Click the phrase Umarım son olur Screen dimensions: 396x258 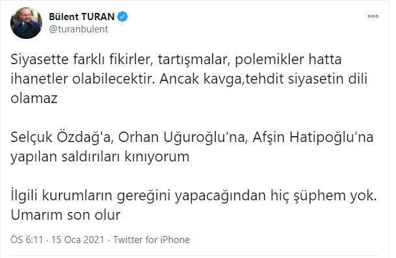pos(66,215)
